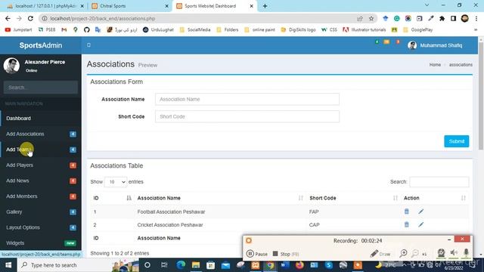The height and width of the screenshot is (272, 484).
Task: Open Dashboard in the sidebar
Action: coord(41,118)
